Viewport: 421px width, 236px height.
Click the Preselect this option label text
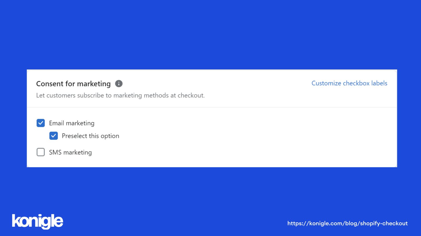click(91, 136)
